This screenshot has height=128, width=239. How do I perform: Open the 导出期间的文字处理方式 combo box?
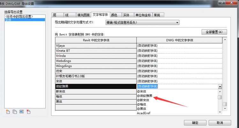(142, 22)
